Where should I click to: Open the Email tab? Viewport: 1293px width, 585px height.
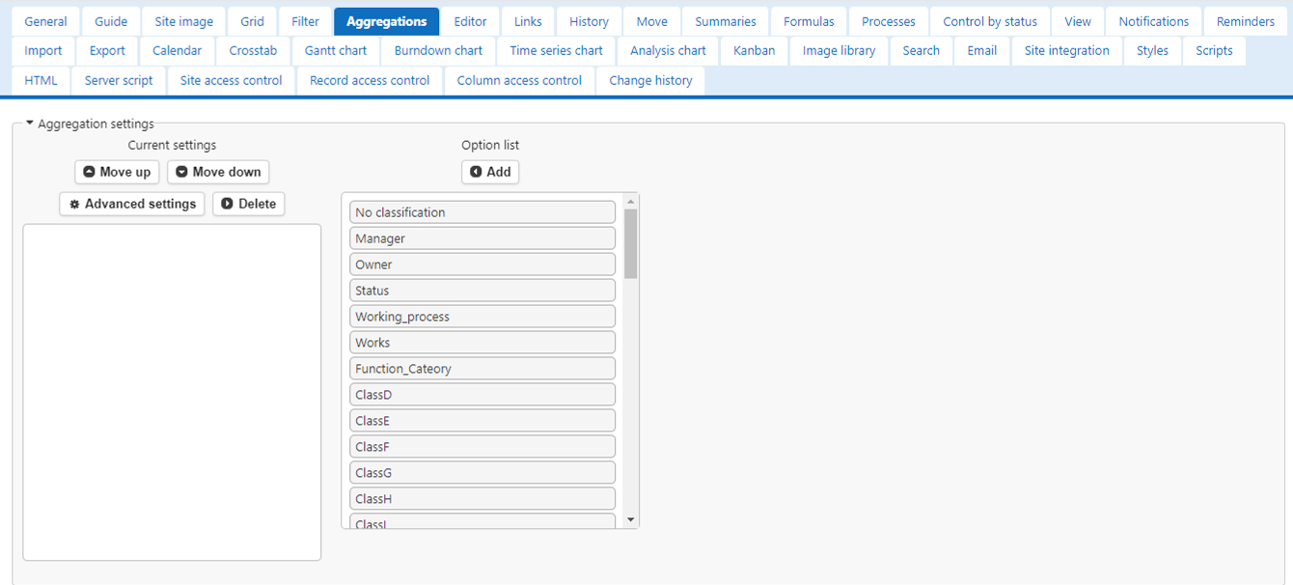[982, 50]
